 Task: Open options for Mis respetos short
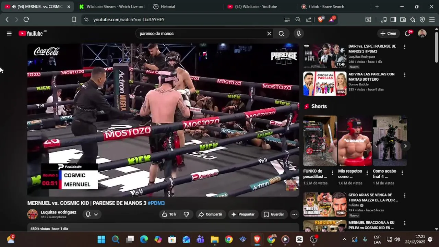(367, 173)
